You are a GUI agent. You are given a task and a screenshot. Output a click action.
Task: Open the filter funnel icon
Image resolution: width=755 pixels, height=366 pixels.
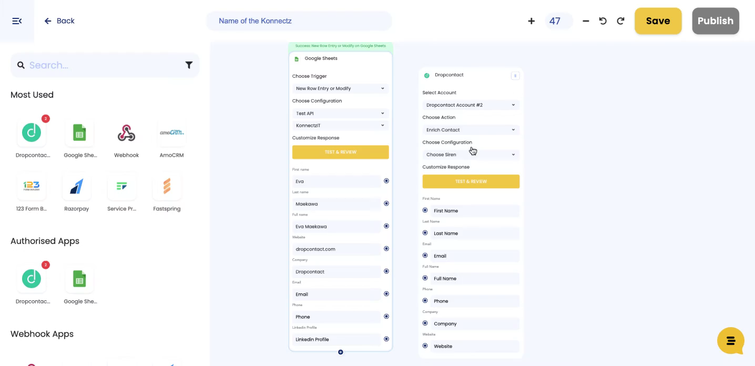[x=189, y=65]
